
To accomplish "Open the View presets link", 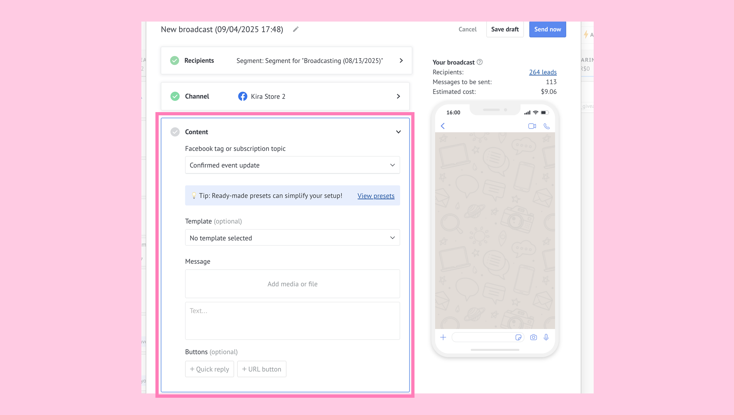I will [376, 196].
